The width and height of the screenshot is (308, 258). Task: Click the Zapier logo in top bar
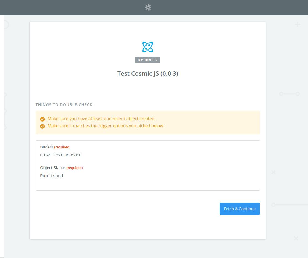pyautogui.click(x=148, y=7)
